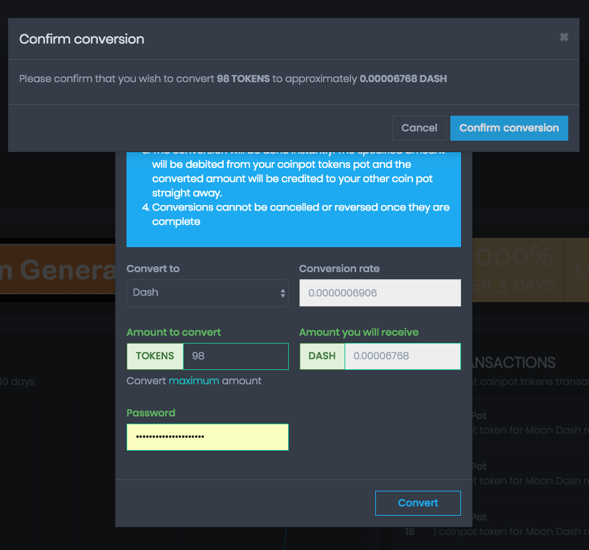This screenshot has height=550, width=589.
Task: Click the Amount to convert input showing 98
Action: tap(236, 356)
